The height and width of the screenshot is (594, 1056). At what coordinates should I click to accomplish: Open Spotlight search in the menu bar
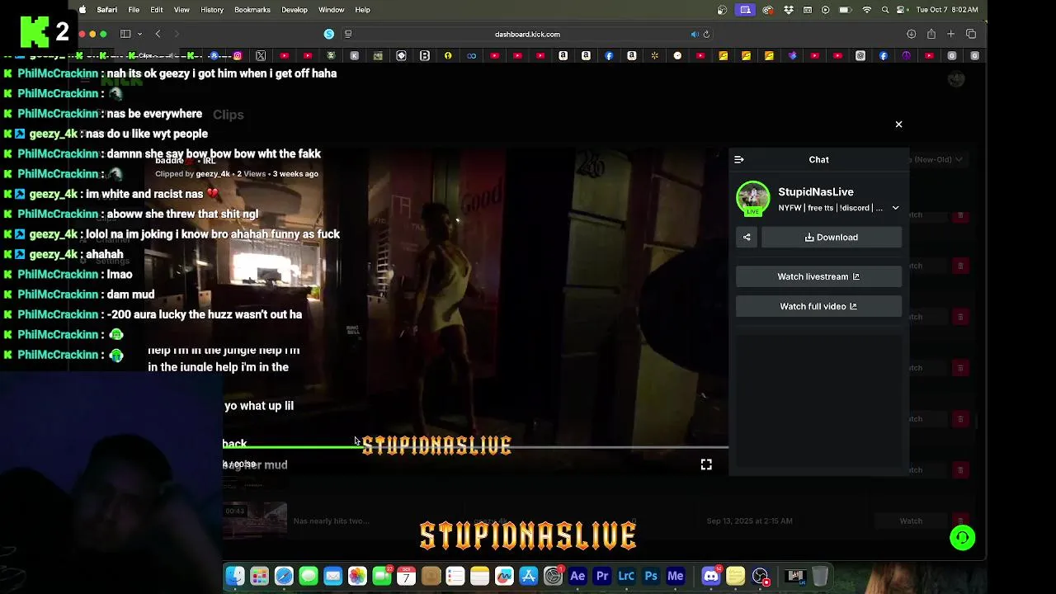click(885, 10)
